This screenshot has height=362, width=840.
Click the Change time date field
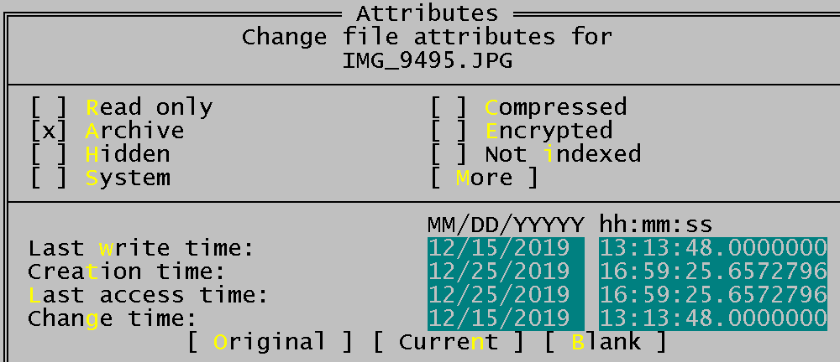[506, 319]
